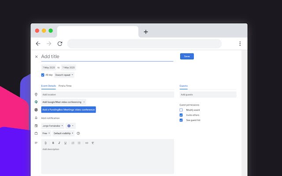Click the browser address bar
Screen dimensions: 282x176
[x=145, y=44]
